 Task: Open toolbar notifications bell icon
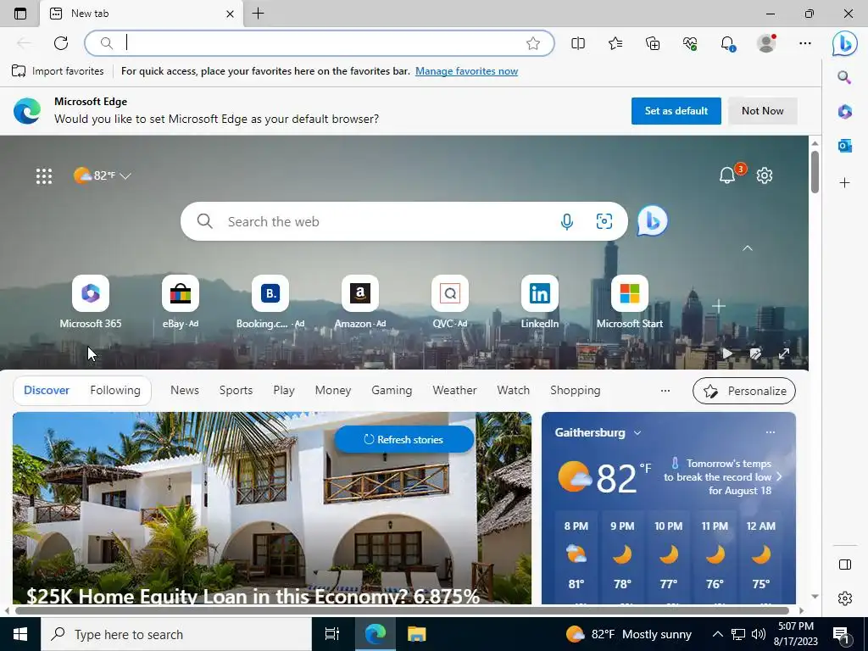point(728,43)
